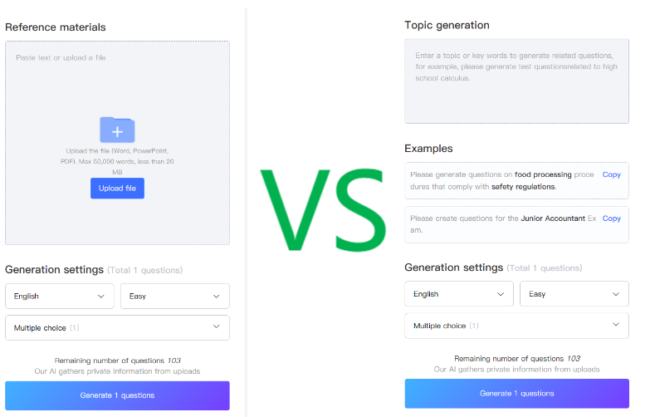This screenshot has height=417, width=655.
Task: Click the Paste text reference materials area
Action: [x=117, y=143]
